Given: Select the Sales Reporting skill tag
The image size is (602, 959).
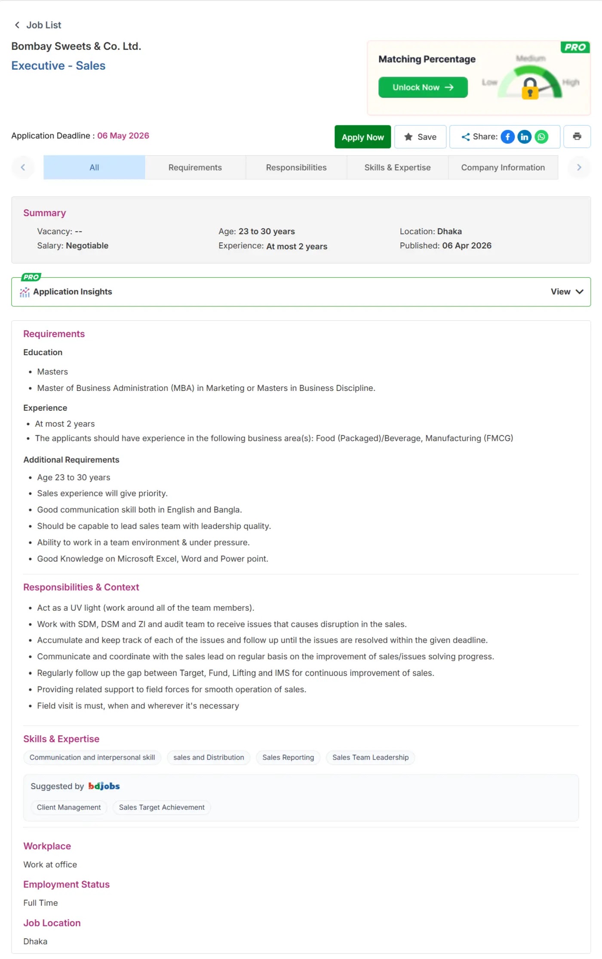Looking at the screenshot, I should [x=288, y=758].
